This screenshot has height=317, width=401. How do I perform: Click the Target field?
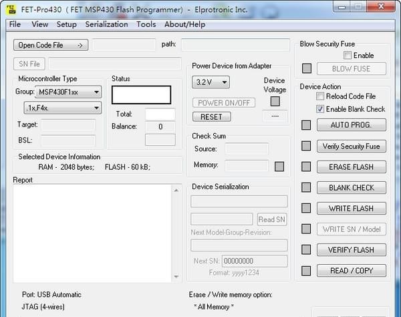coord(68,125)
